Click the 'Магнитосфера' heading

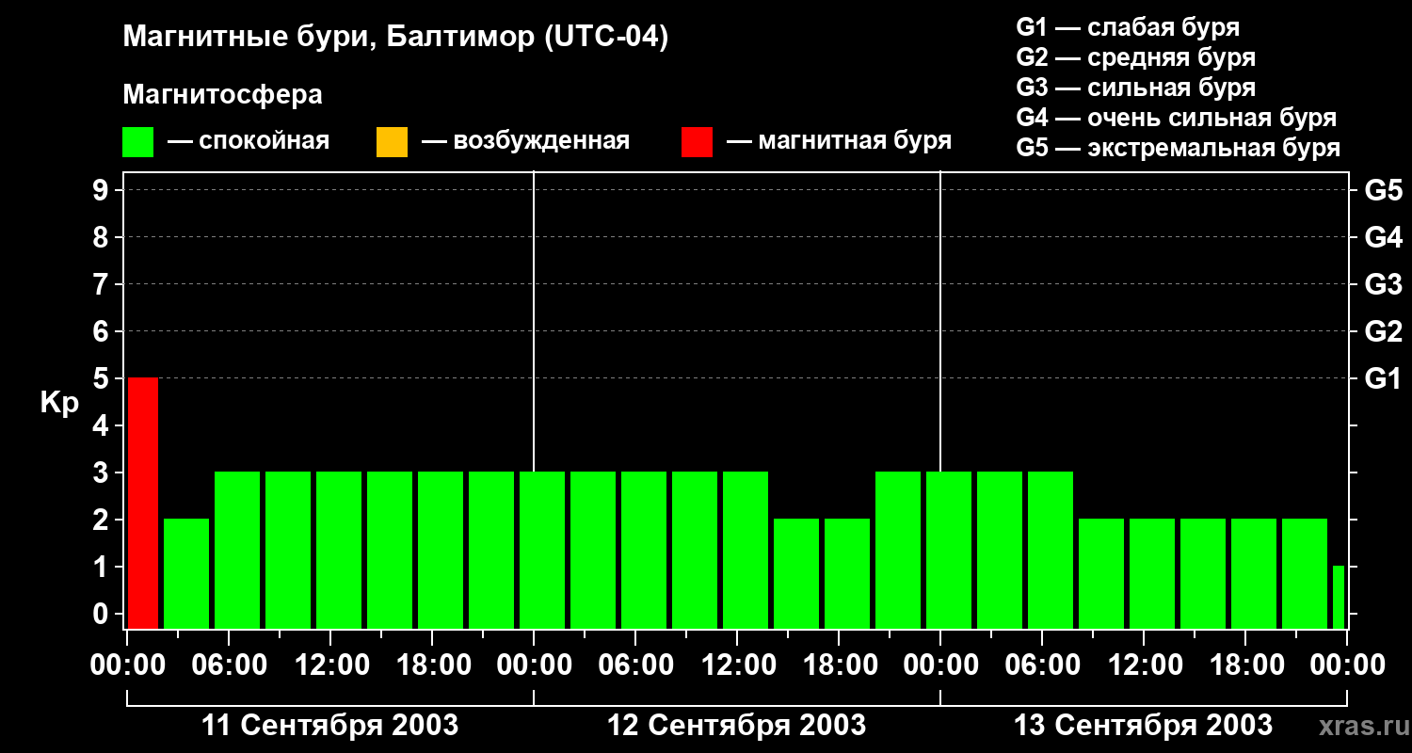pos(222,95)
